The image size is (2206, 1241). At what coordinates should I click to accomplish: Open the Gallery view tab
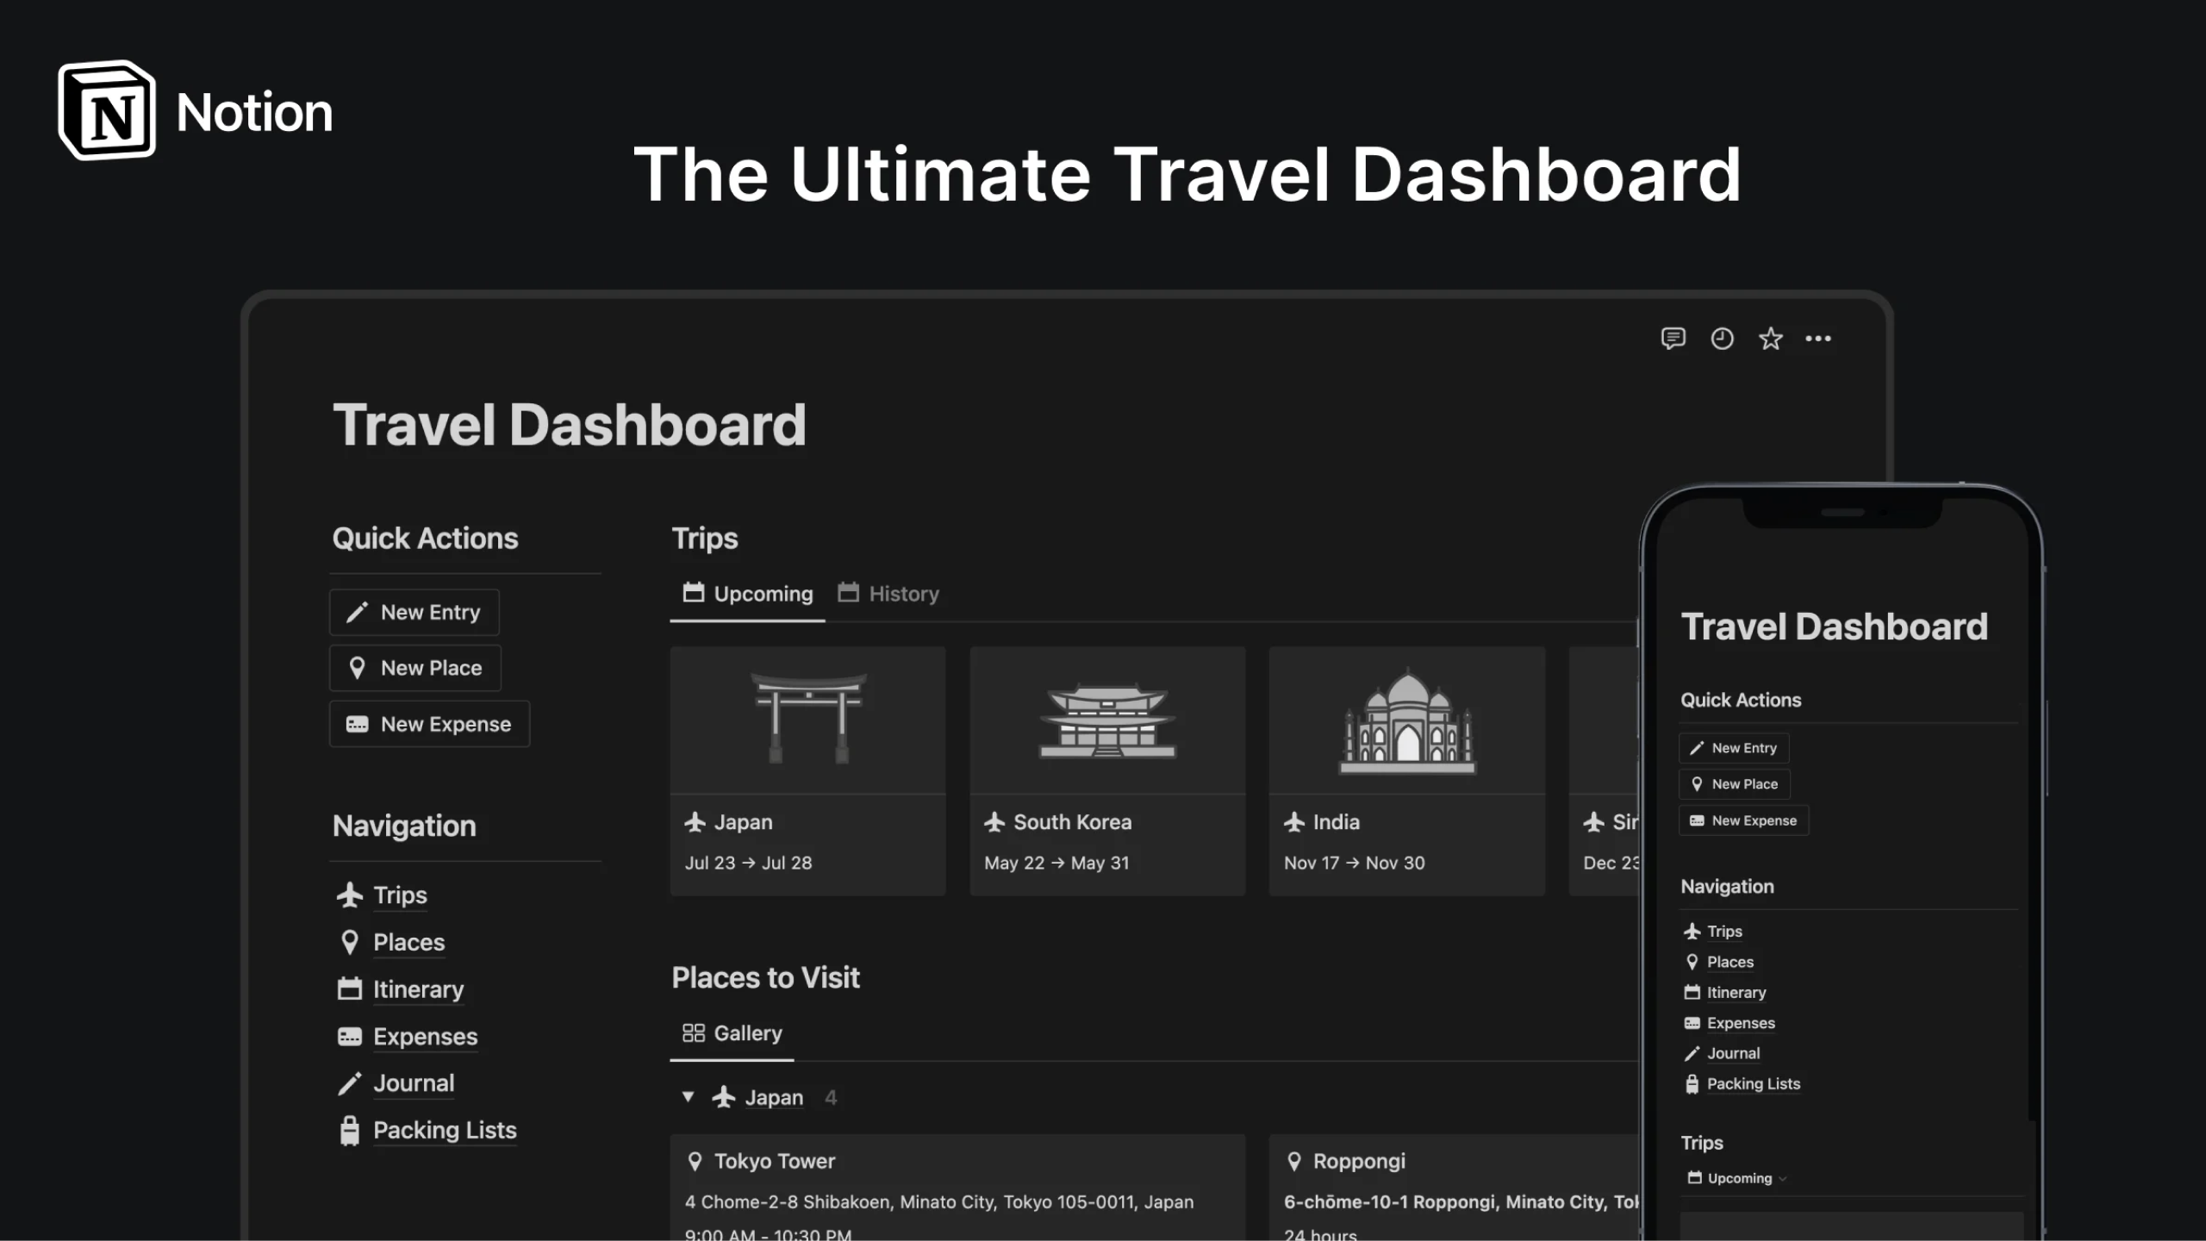tap(731, 1032)
